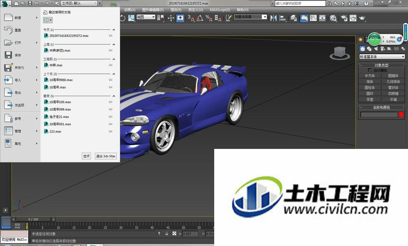
Task: Toggle the 自动栅格 checkbox
Action: click(x=370, y=70)
